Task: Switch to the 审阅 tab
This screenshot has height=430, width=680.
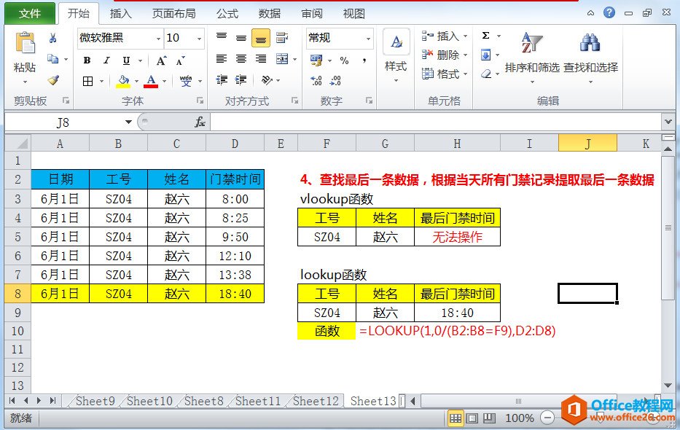Action: pos(312,13)
